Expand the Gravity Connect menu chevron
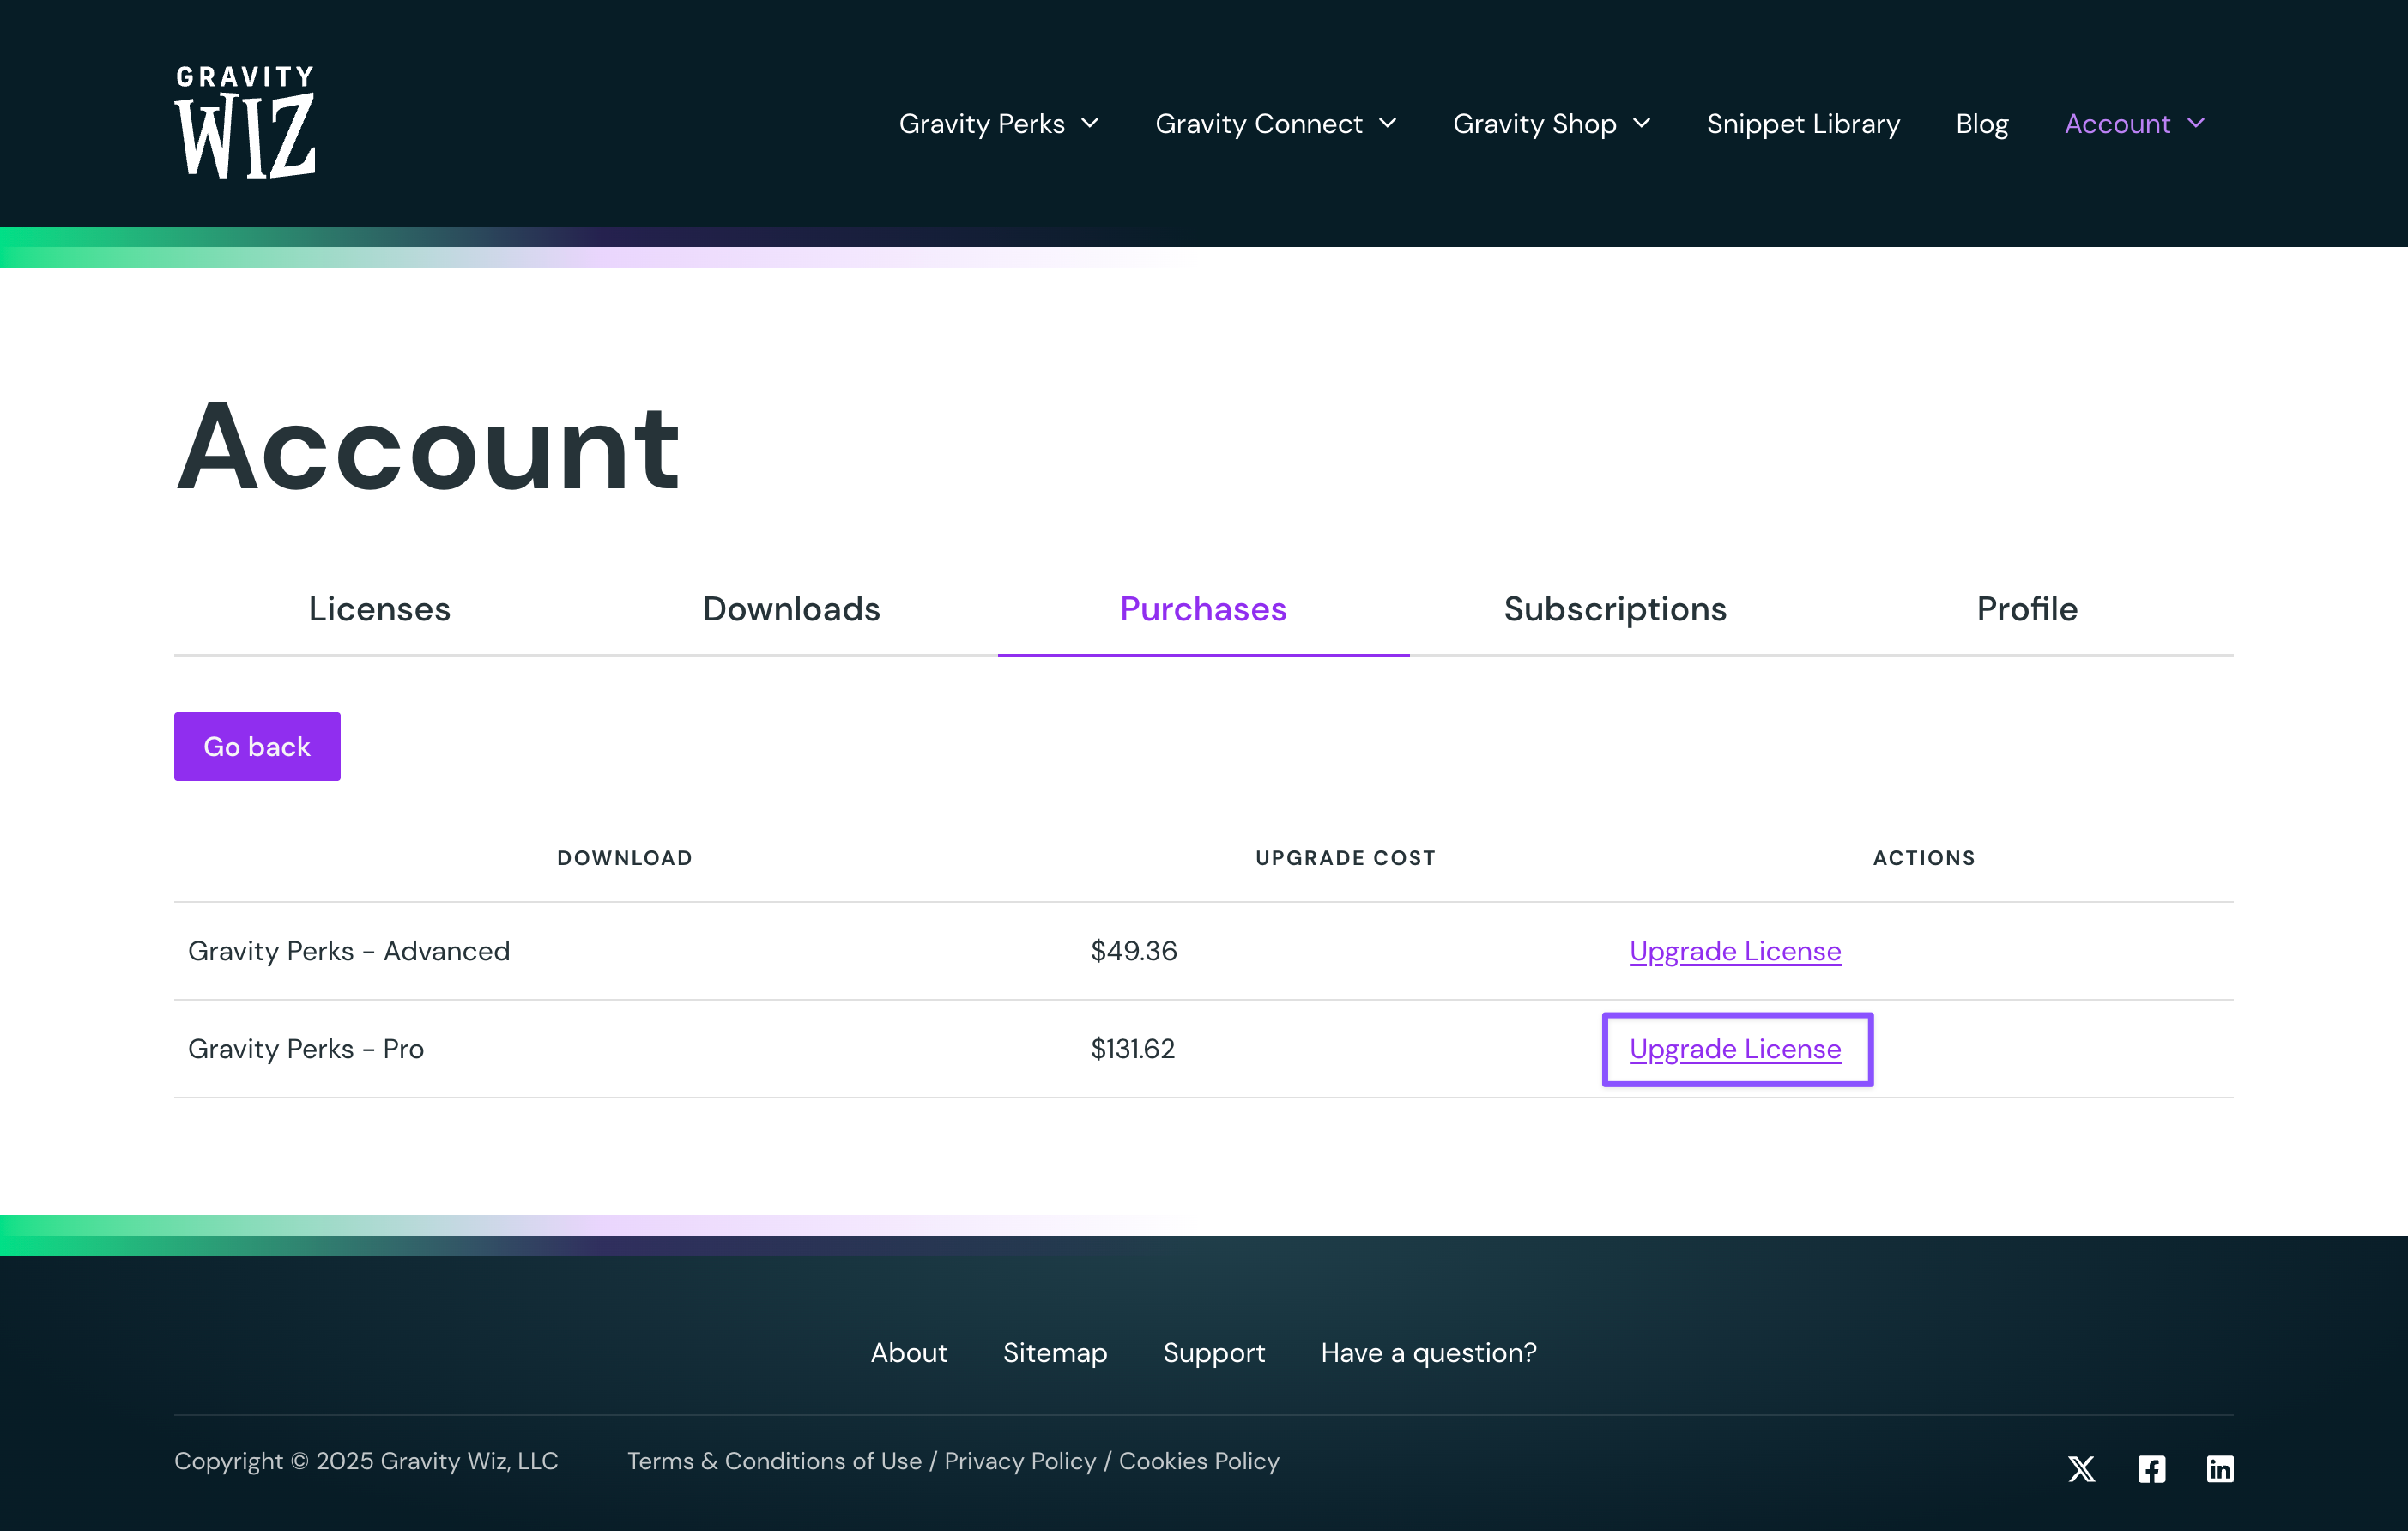Screen dimensions: 2408x1531 pos(1387,123)
